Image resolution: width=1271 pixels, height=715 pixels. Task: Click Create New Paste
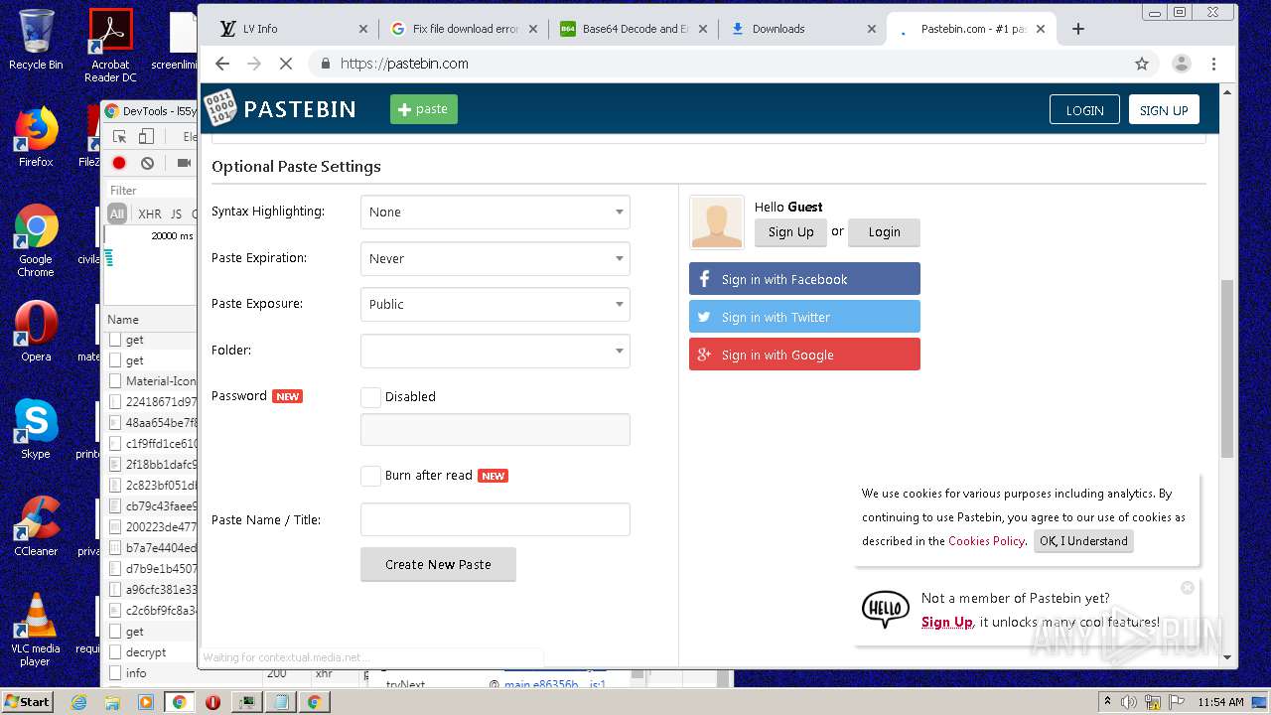[438, 564]
